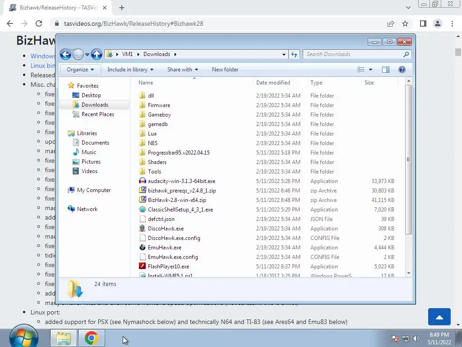Select defctrl.json file
The width and height of the screenshot is (462, 347).
(161, 219)
